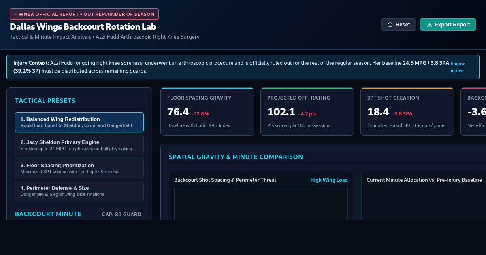
Task: Choose the Floor Spacing Prioritization preset
Action: (x=79, y=168)
